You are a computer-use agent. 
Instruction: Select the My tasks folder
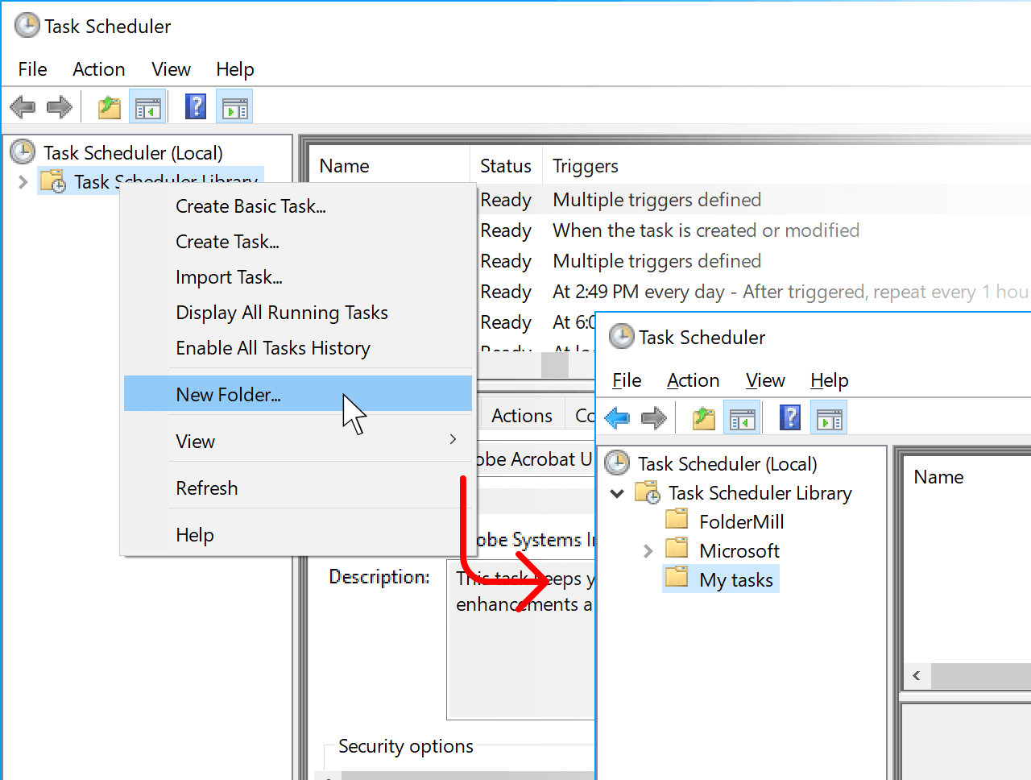click(735, 580)
